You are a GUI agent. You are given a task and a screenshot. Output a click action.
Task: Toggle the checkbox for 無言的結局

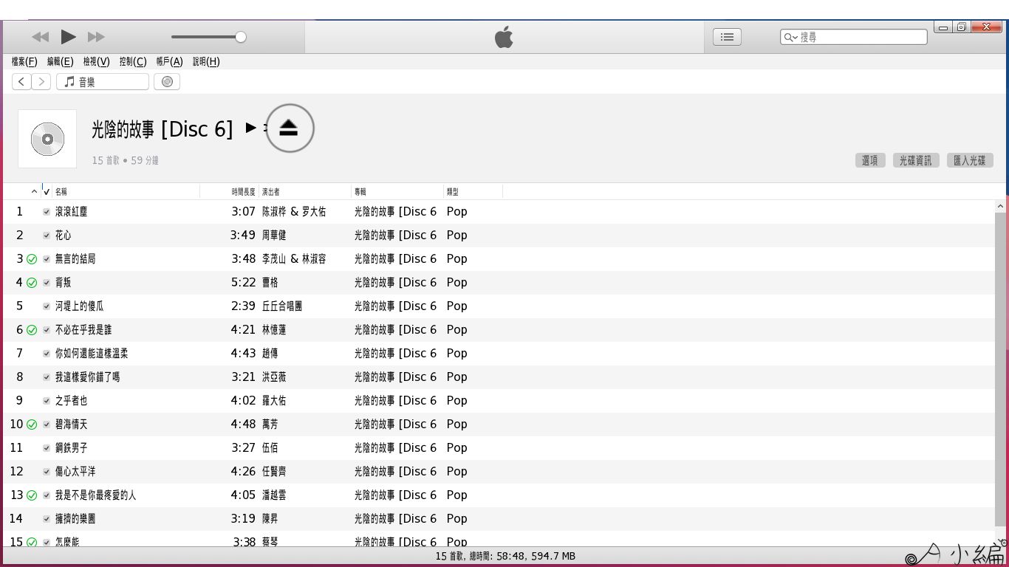point(47,259)
